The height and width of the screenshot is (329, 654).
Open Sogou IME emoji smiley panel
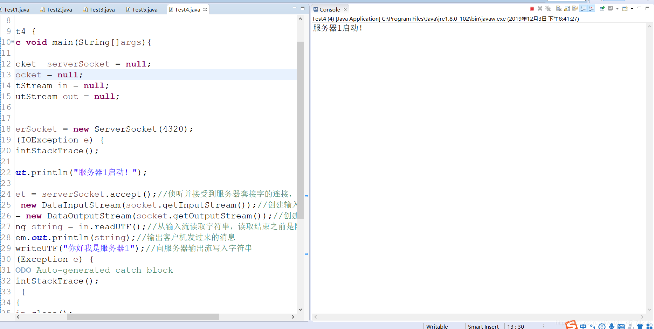pos(602,326)
